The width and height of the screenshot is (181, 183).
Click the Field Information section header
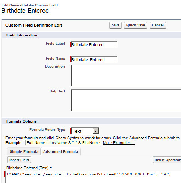pos(22,35)
